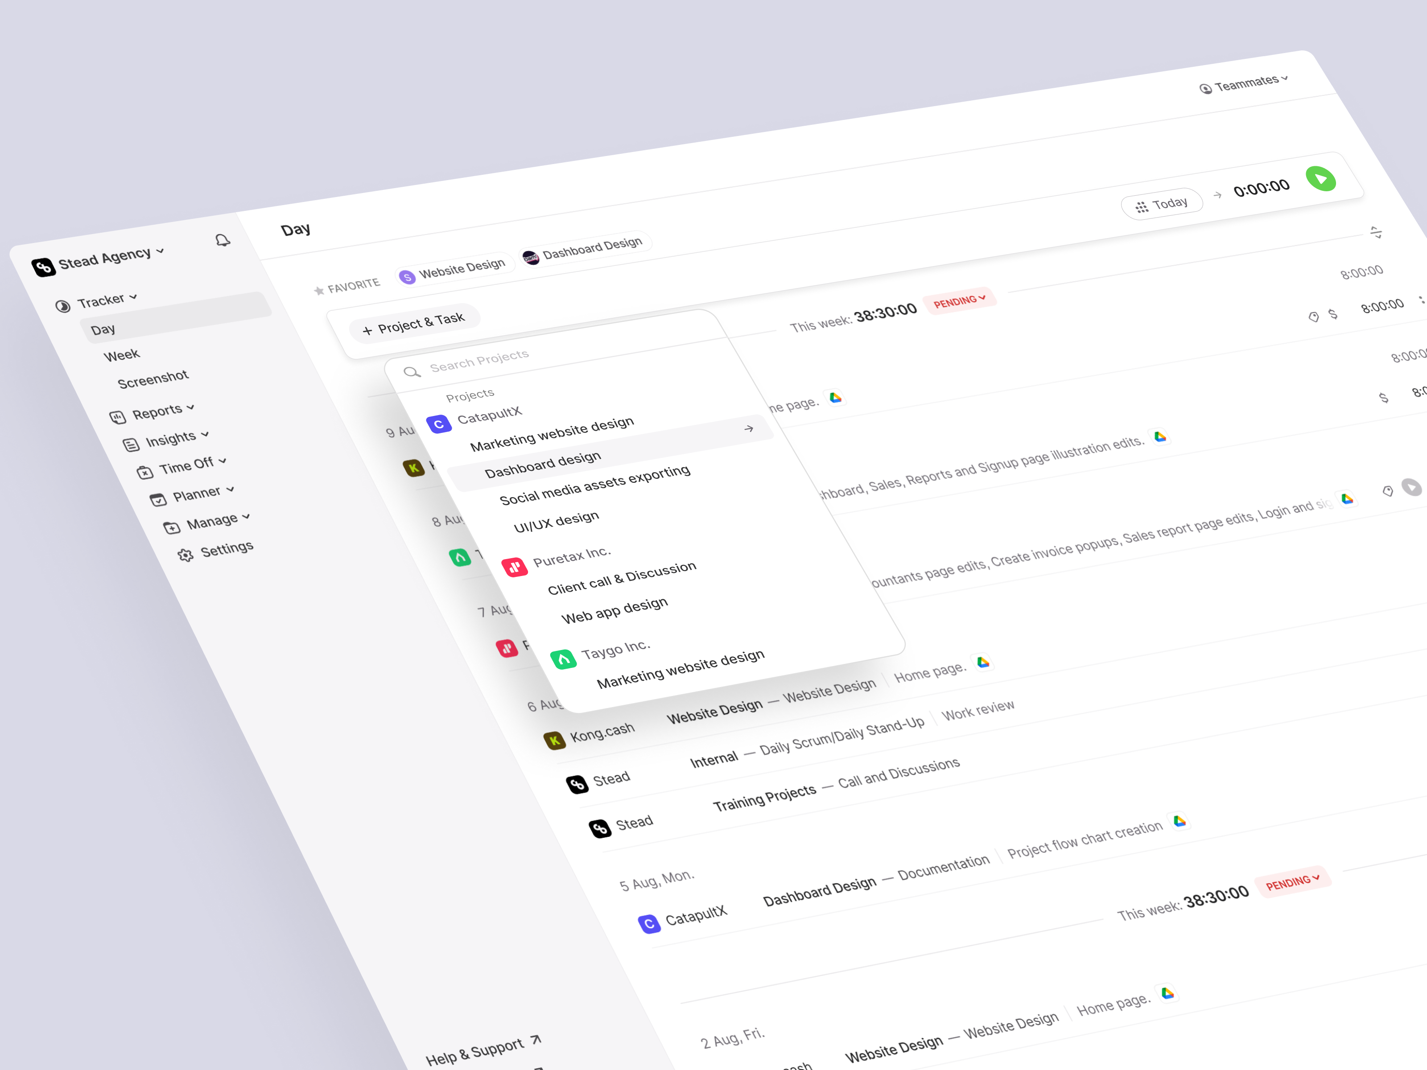This screenshot has height=1070, width=1427.
Task: Click the Today date button
Action: click(1161, 205)
